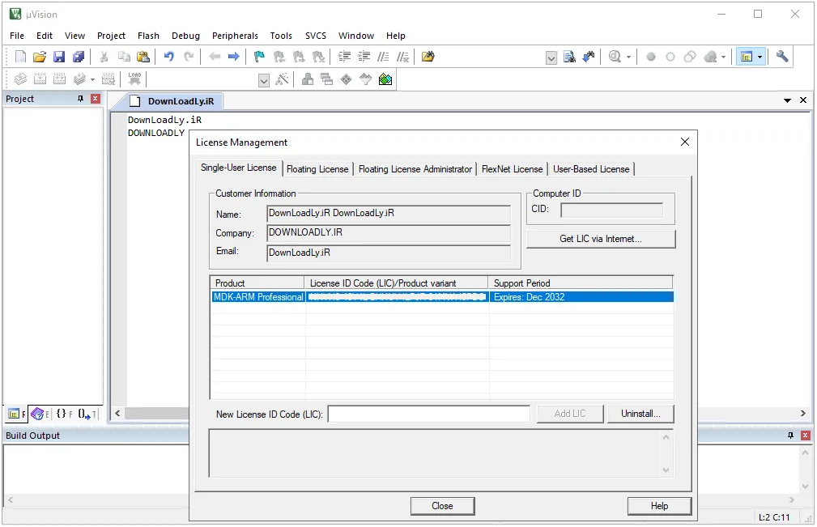Click the Open file folder icon
The image size is (817, 527).
point(40,57)
